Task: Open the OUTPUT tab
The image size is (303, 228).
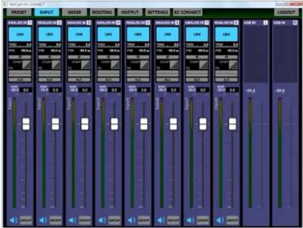Action: (130, 12)
